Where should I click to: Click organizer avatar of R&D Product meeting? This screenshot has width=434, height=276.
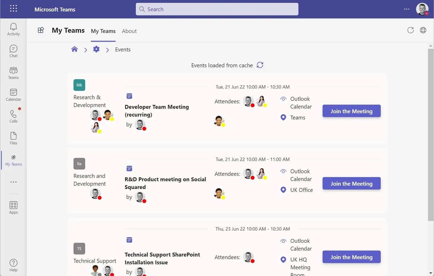coord(140,197)
